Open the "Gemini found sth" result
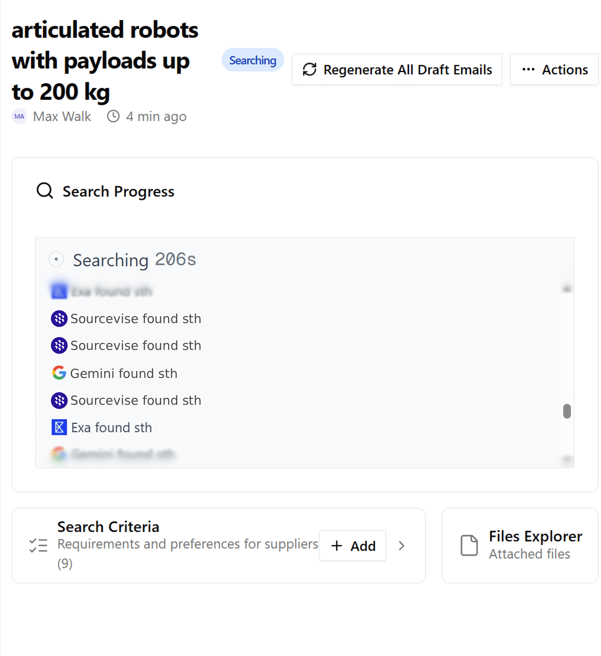The height and width of the screenshot is (656, 601). tap(124, 373)
